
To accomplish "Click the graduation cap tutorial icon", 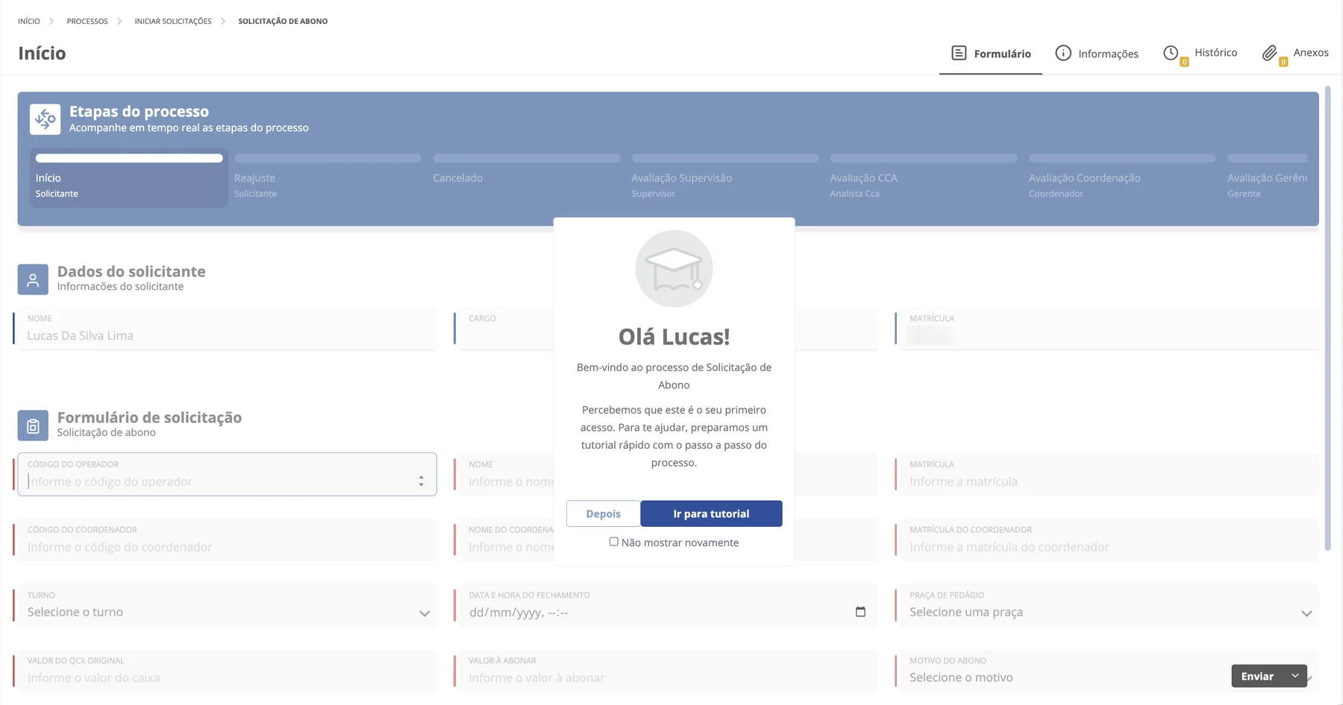I will pyautogui.click(x=674, y=269).
